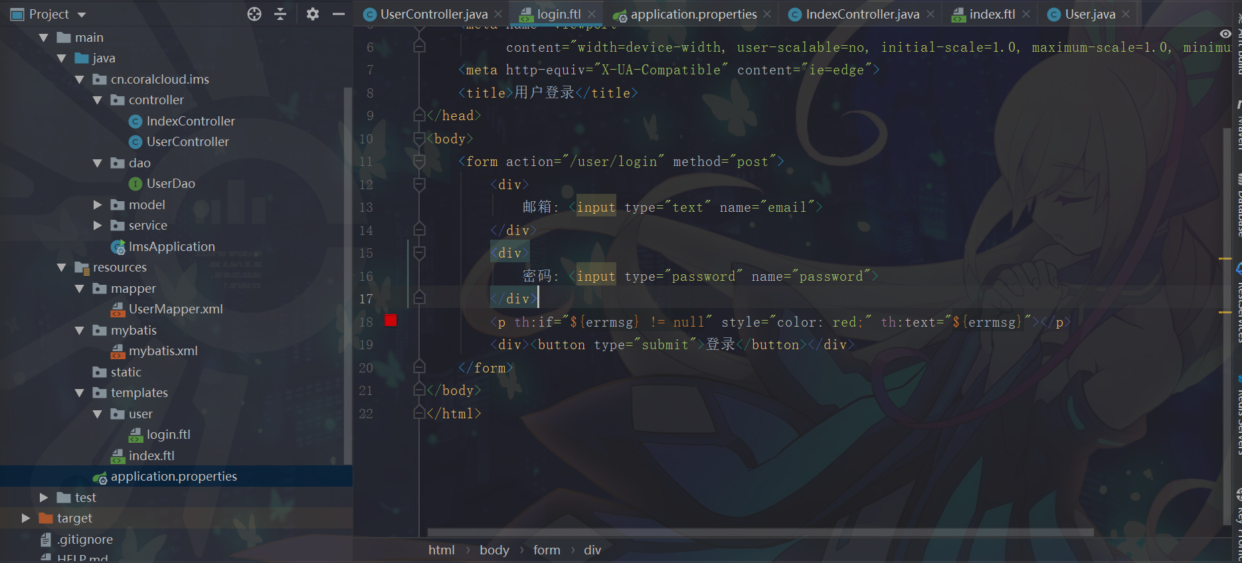The image size is (1242, 563).
Task: Hide the Project tool window with minus icon
Action: point(338,14)
